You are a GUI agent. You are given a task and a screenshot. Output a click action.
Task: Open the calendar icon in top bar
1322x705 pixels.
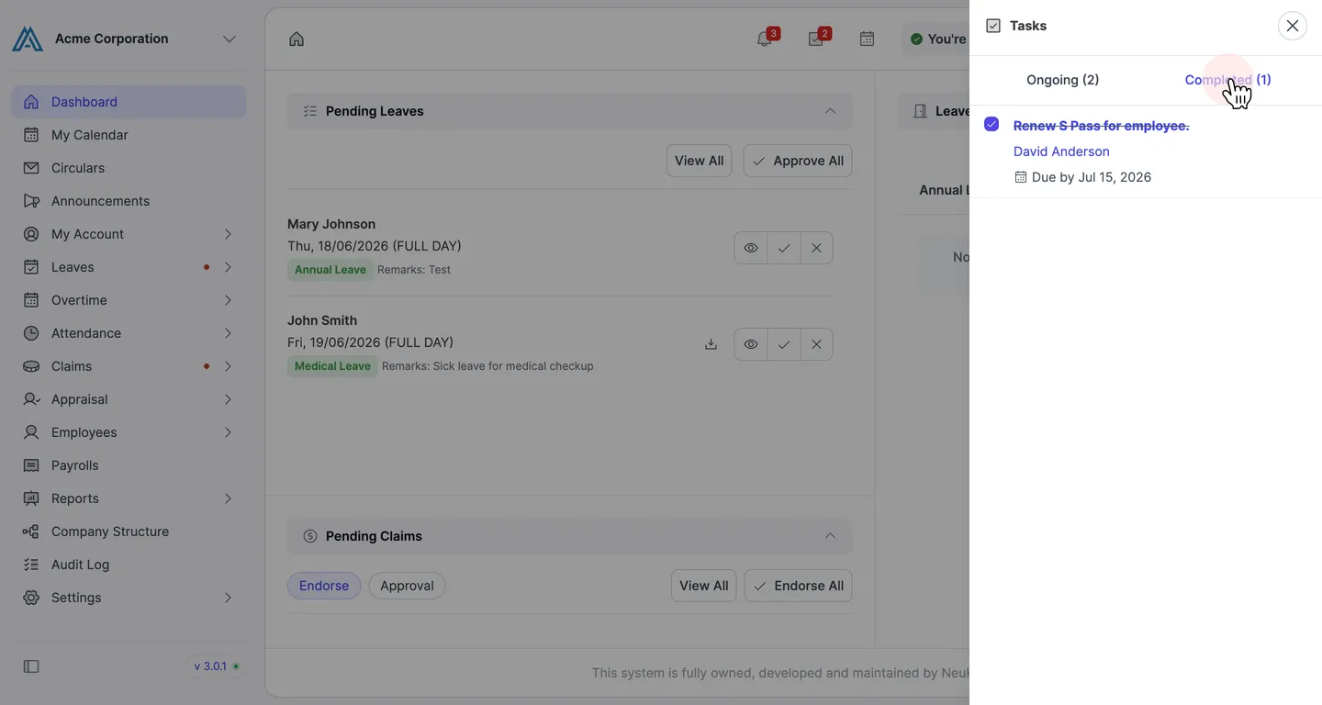pyautogui.click(x=867, y=39)
